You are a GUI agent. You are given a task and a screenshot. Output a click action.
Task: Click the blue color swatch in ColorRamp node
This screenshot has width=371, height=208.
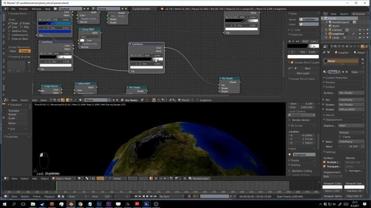54,31
